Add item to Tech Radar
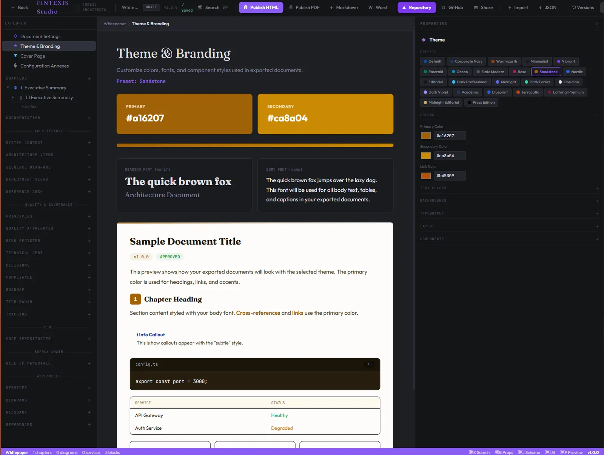Image resolution: width=604 pixels, height=455 pixels. tap(89, 302)
